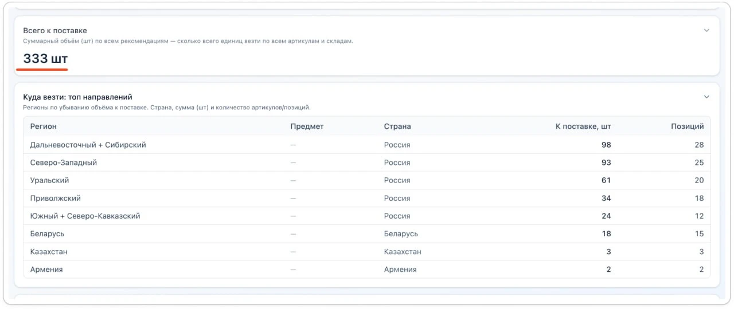Click the '333 шт' total value
Viewport: 734px width, 309px height.
(45, 58)
